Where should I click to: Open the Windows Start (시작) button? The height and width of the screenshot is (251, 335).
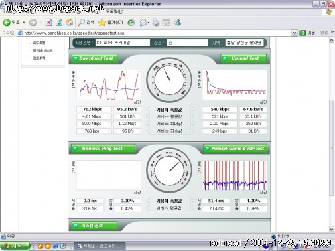(x=15, y=246)
